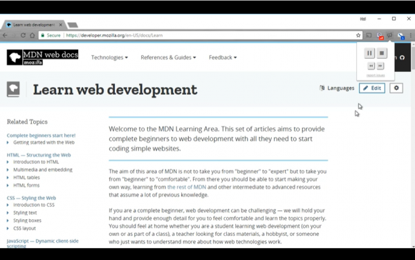Open the report issues link in popup
The width and height of the screenshot is (415, 260).
tap(376, 75)
